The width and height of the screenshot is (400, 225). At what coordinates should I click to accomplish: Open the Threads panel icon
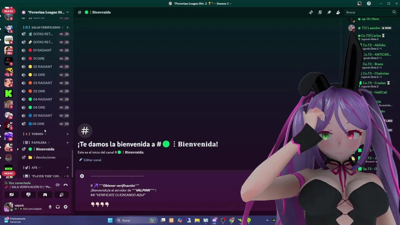[311, 12]
